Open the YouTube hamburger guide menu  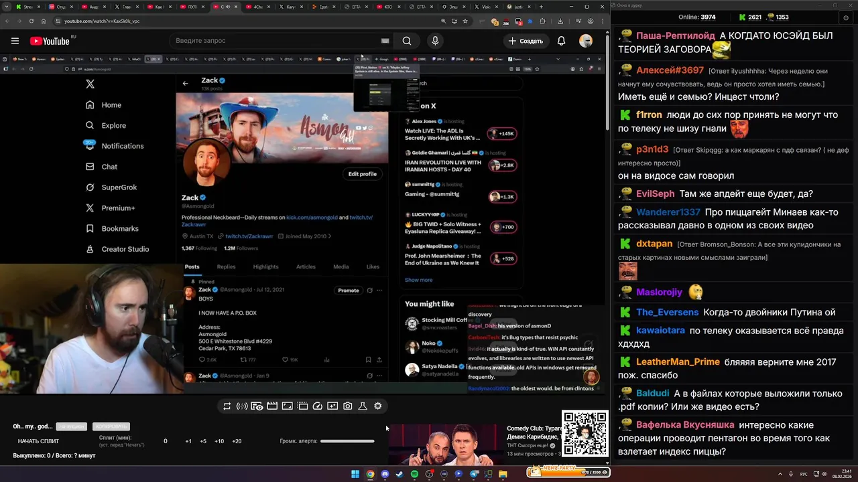click(15, 41)
